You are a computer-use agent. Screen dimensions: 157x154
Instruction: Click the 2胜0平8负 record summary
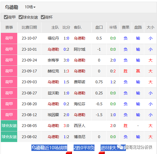point(84,148)
